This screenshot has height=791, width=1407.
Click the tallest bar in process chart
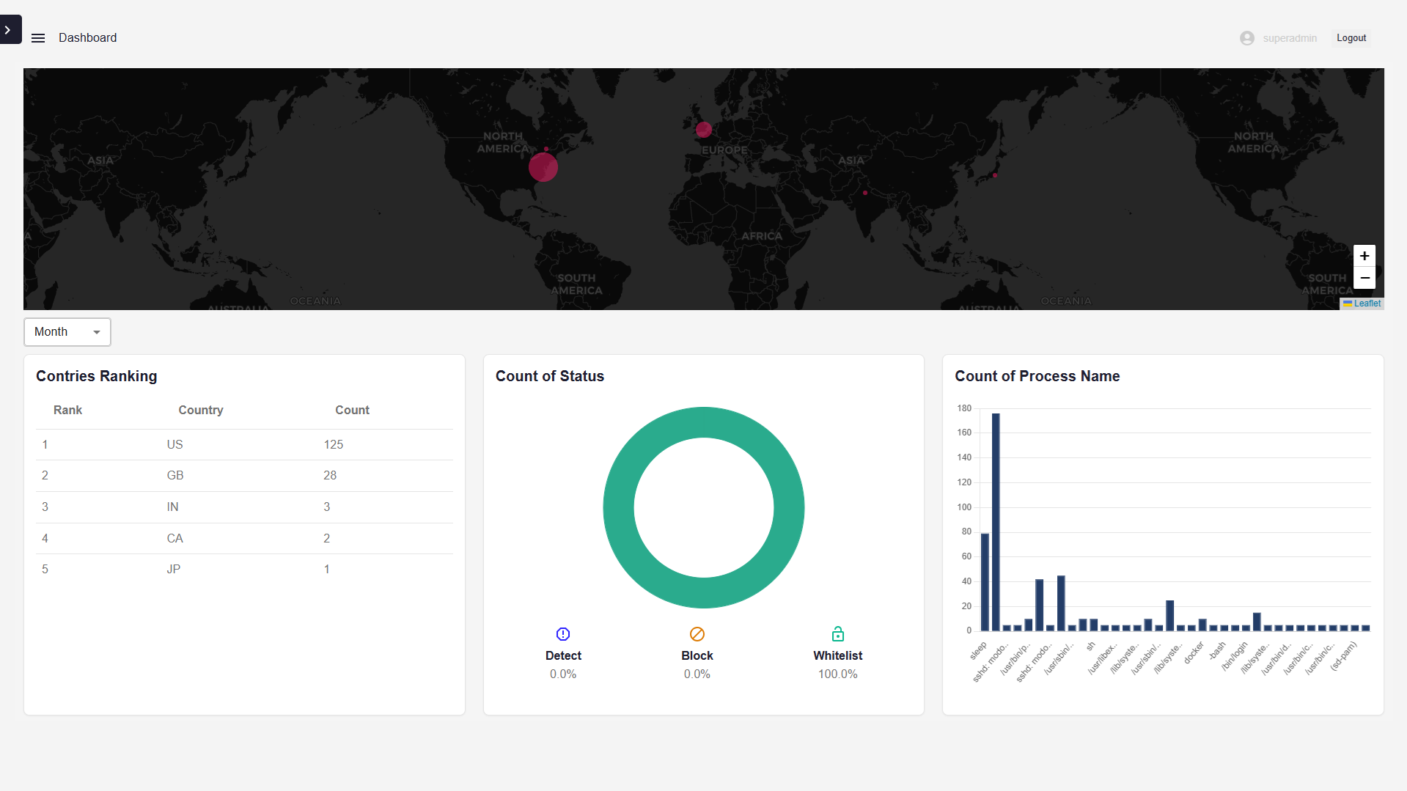(996, 520)
